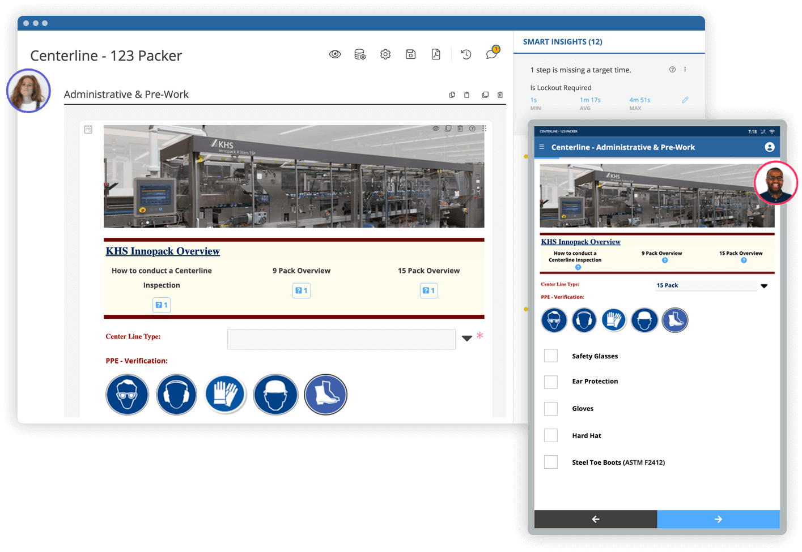Image resolution: width=802 pixels, height=552 pixels.
Task: Duplicate the Administrative & Pre-Work section
Action: [485, 95]
